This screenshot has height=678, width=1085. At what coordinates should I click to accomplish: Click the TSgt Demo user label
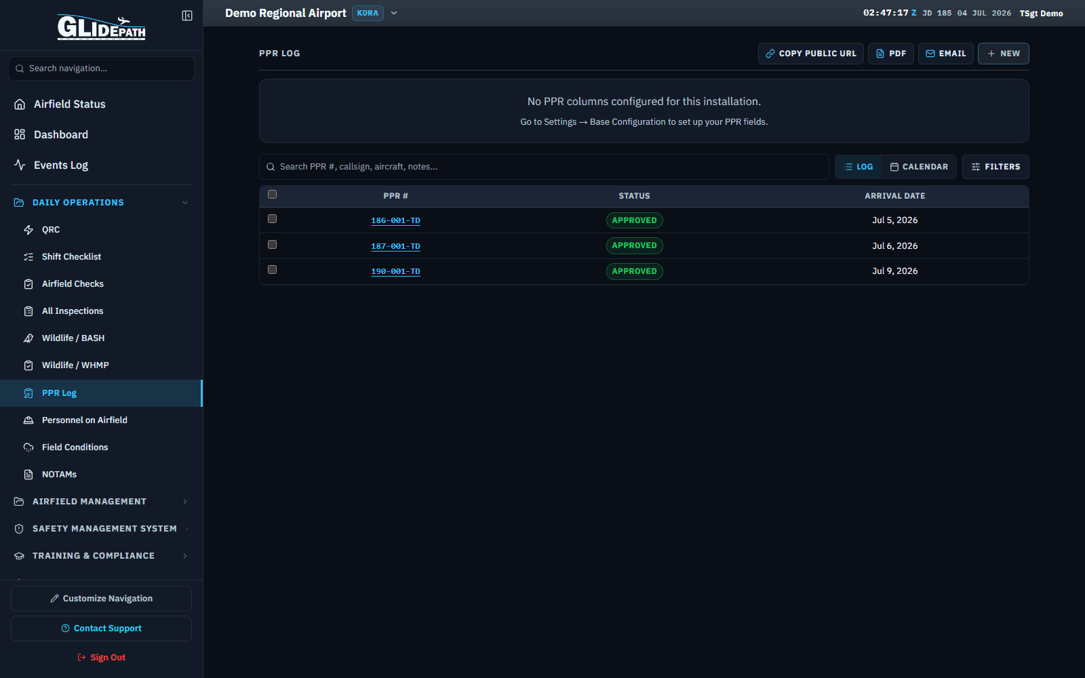[x=1041, y=14]
